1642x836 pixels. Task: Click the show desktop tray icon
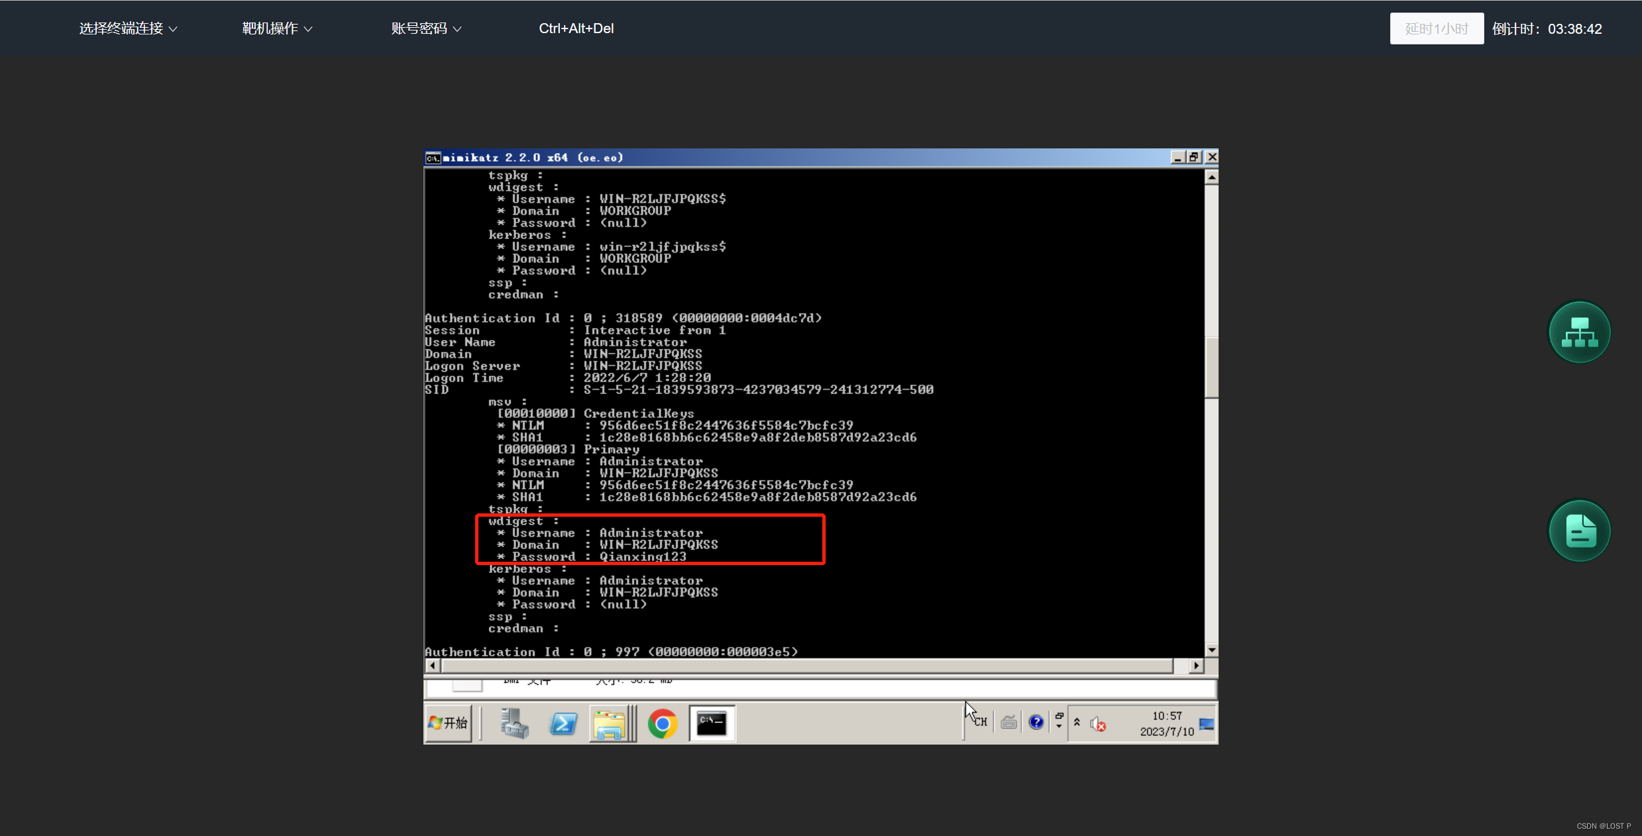1207,724
